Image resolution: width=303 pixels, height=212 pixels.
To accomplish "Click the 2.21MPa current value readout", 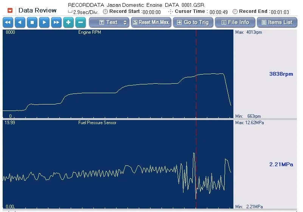I will pyautogui.click(x=281, y=164).
